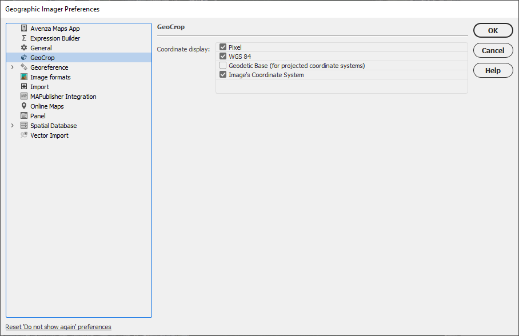Click the Image's Coordinate System label
The height and width of the screenshot is (336, 519).
[266, 75]
